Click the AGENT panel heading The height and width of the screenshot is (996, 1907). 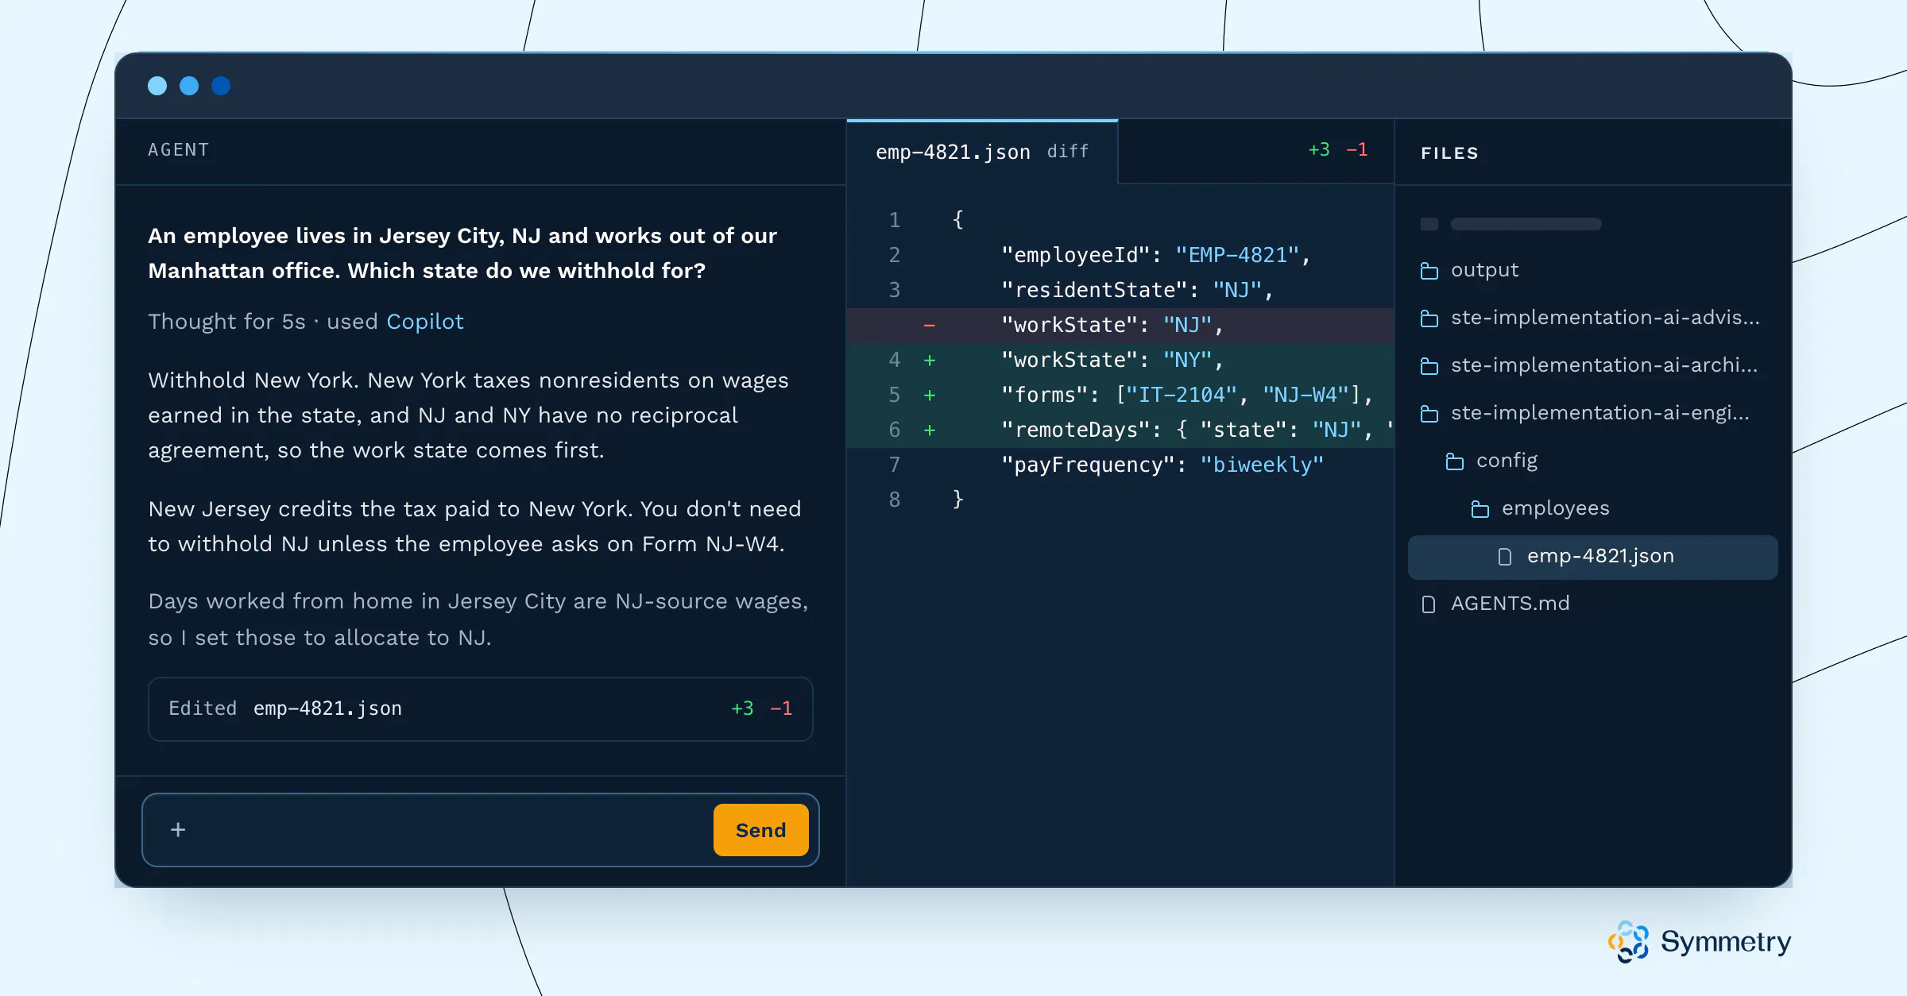point(179,150)
